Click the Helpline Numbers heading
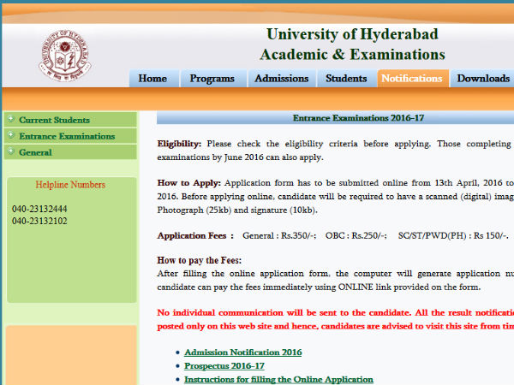Screen dimensions: 514x385 [70, 185]
